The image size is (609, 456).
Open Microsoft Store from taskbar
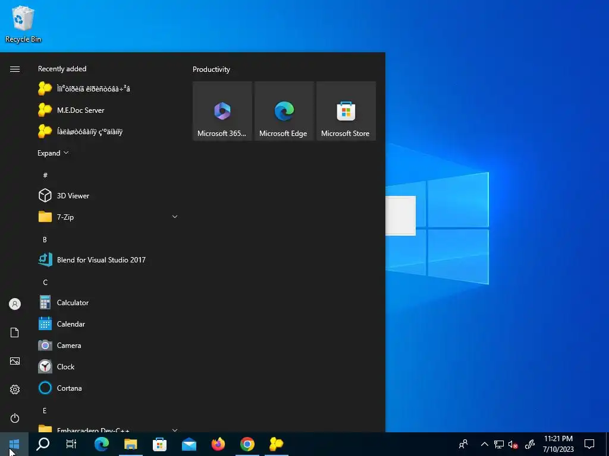coord(159,444)
